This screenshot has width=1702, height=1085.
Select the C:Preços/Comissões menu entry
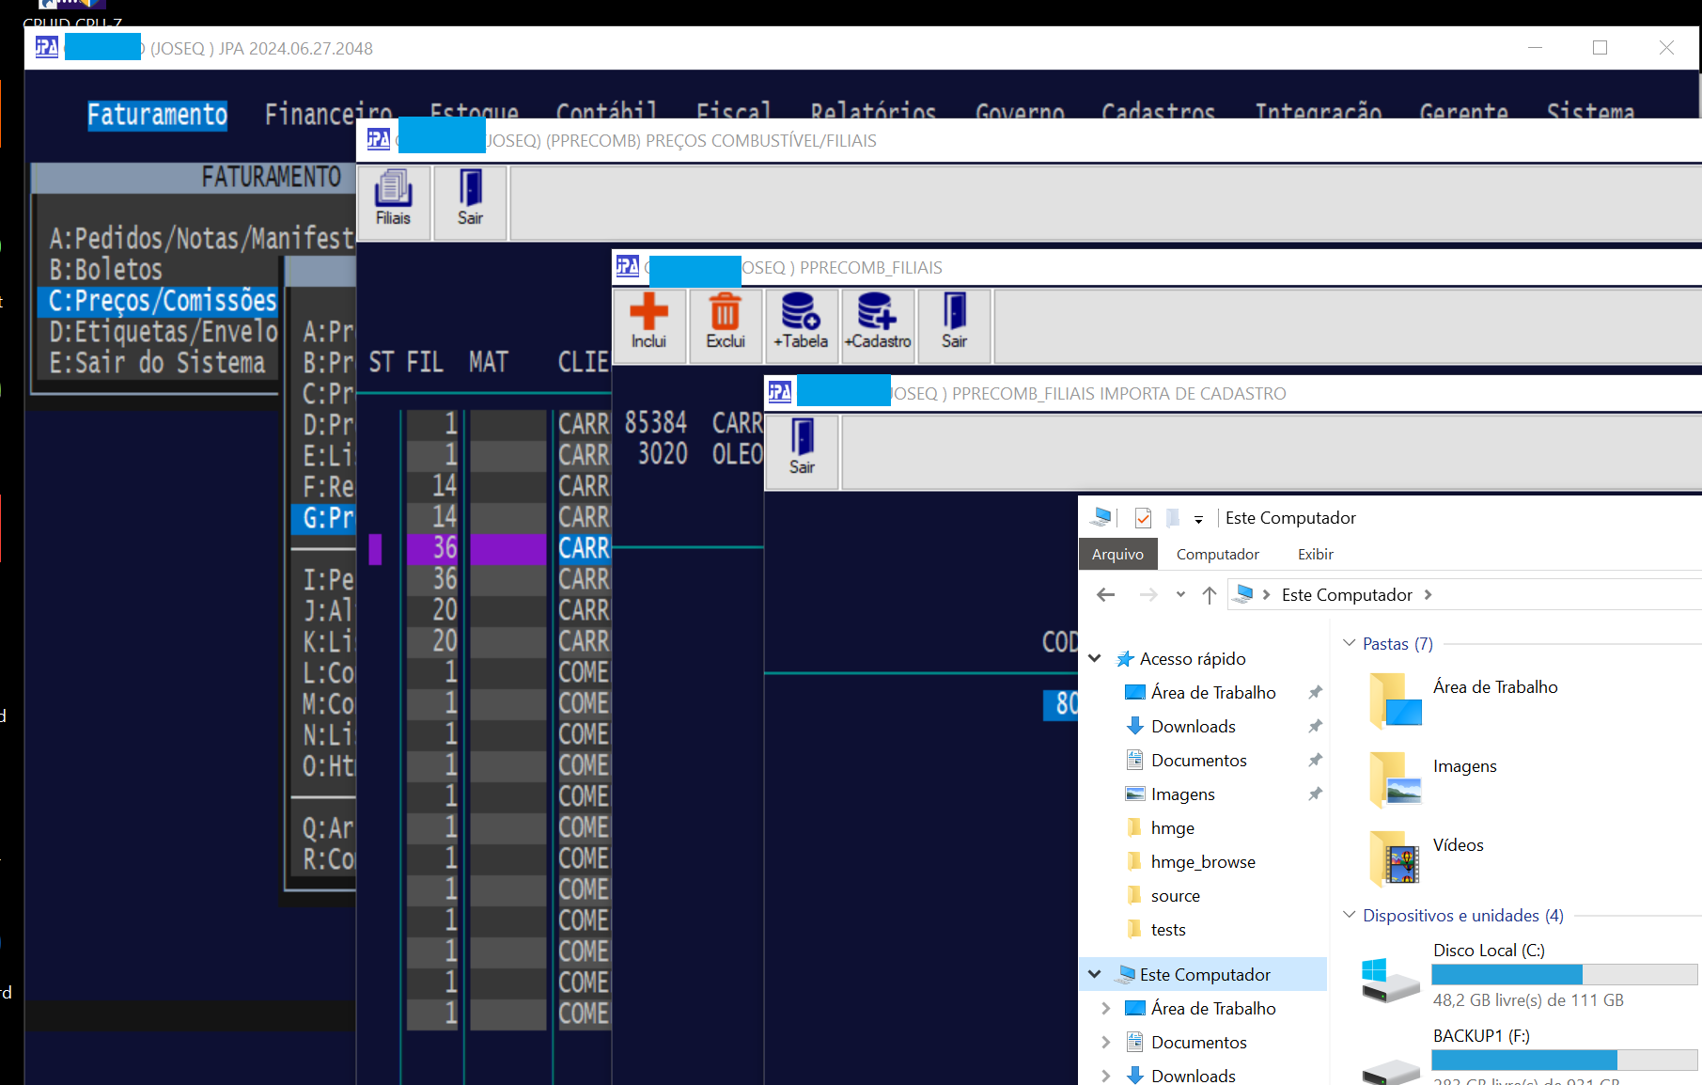(162, 301)
